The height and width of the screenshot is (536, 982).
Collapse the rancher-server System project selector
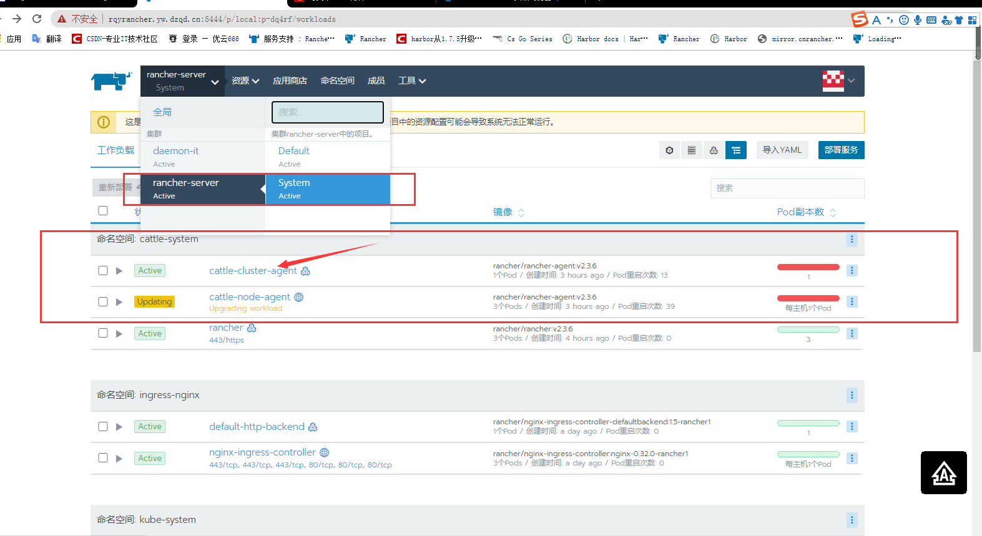pos(182,81)
